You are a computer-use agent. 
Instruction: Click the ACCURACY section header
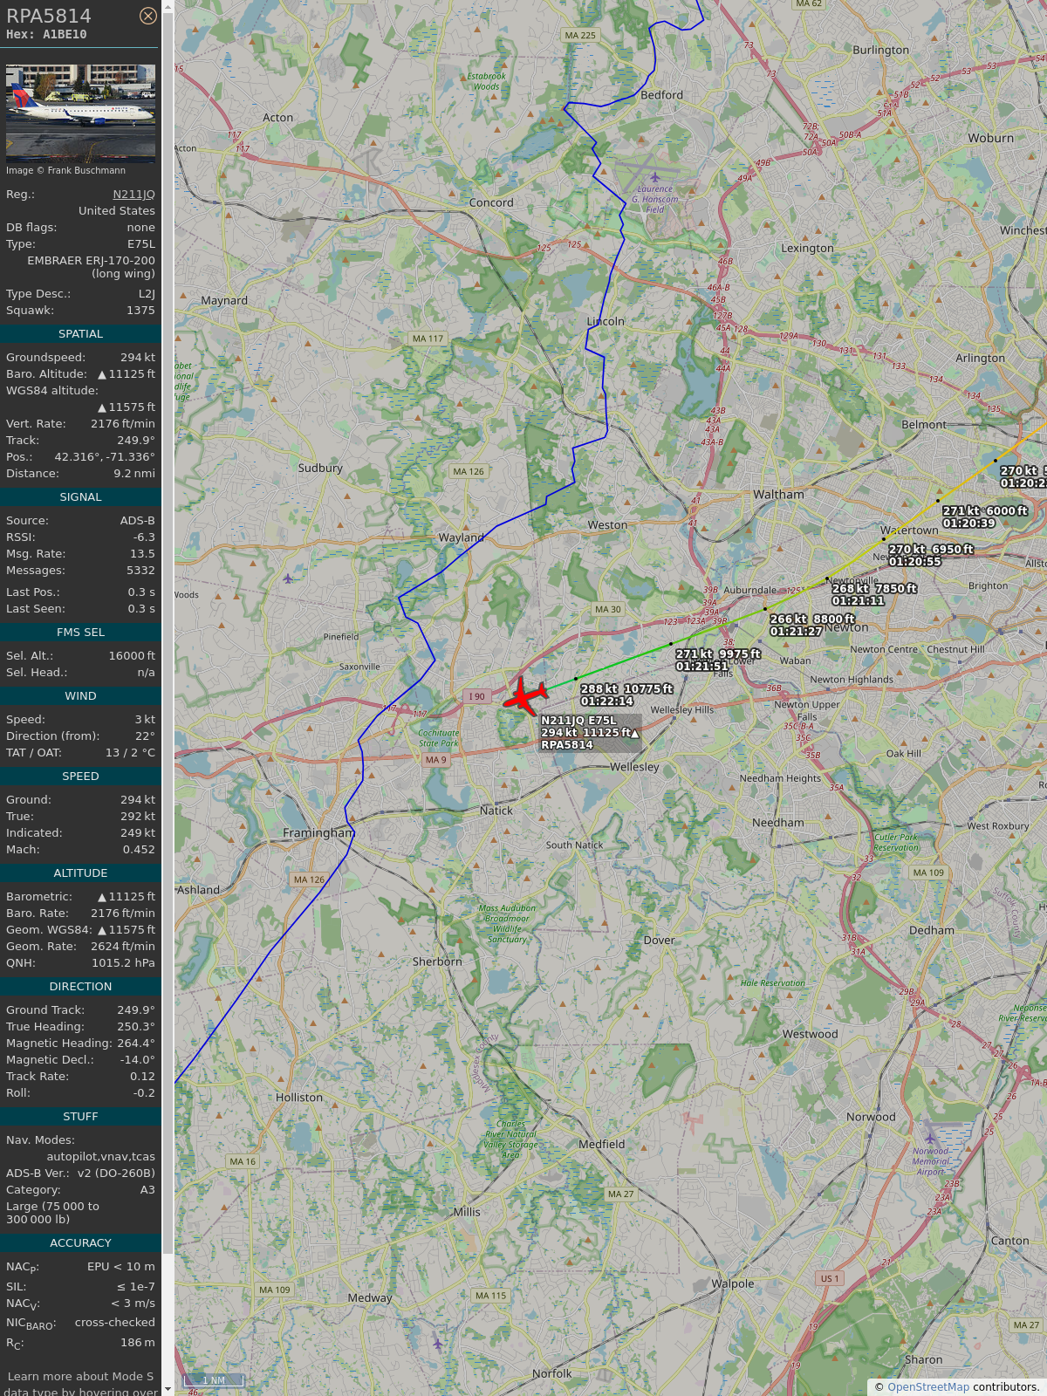[80, 1243]
